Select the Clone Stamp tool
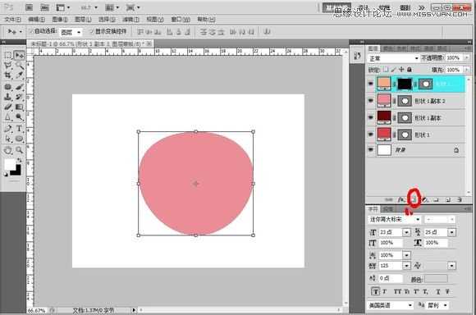 (x=8, y=97)
